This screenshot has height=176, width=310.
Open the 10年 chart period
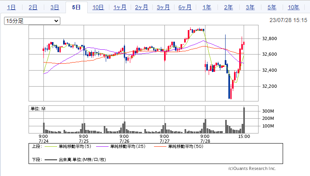click(294, 7)
